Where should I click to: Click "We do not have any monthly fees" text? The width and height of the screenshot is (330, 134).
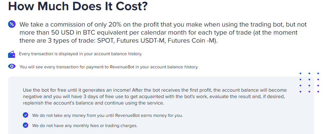(85, 125)
